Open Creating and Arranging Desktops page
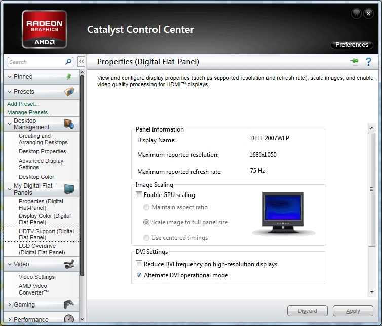 [x=43, y=139]
